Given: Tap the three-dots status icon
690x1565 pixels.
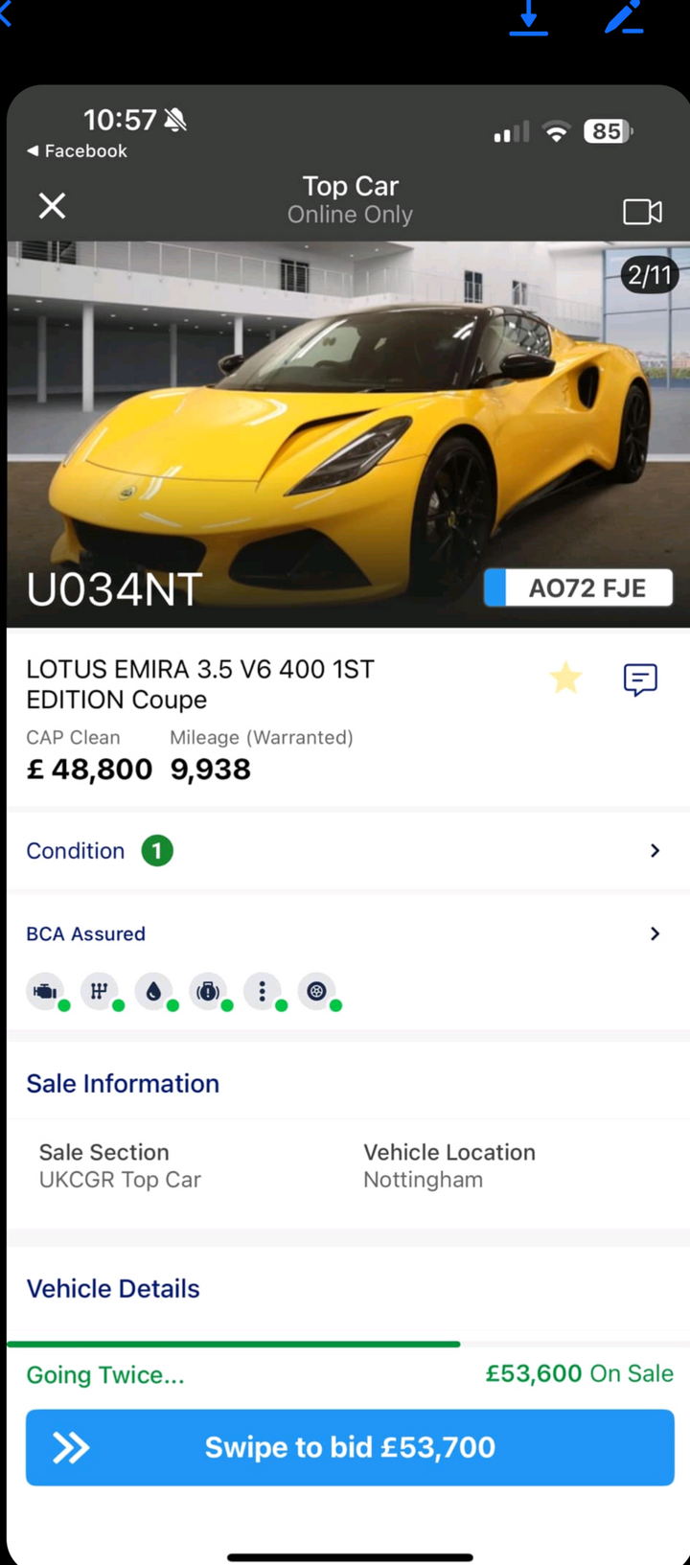Looking at the screenshot, I should click(x=263, y=991).
